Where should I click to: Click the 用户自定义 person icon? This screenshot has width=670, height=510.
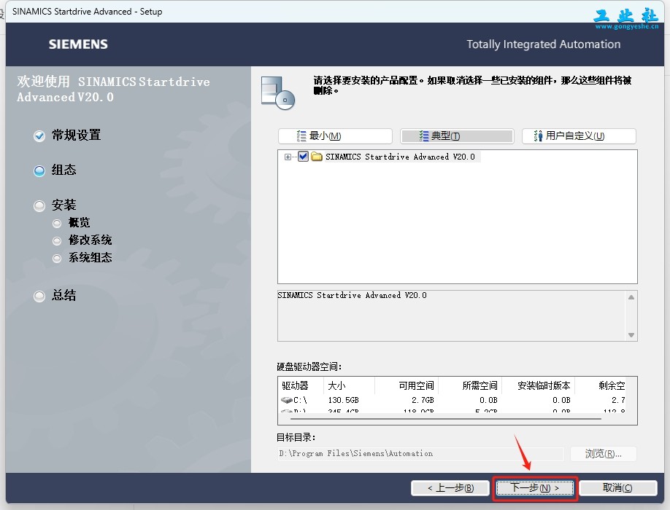coord(539,136)
